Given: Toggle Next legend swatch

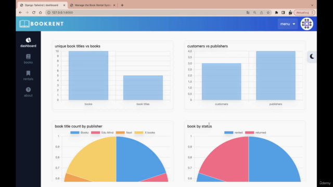Looking at the screenshot, I should [120, 132].
